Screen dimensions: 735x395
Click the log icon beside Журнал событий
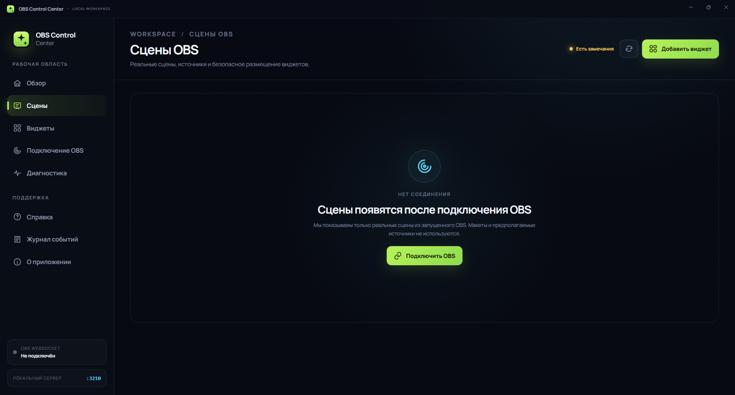17,239
